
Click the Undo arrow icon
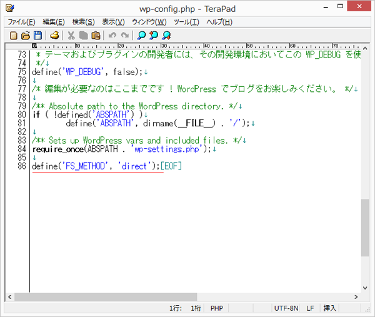click(x=112, y=36)
